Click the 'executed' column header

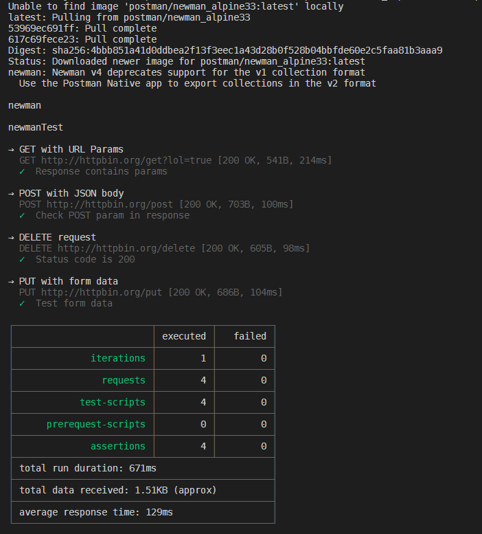(x=184, y=336)
